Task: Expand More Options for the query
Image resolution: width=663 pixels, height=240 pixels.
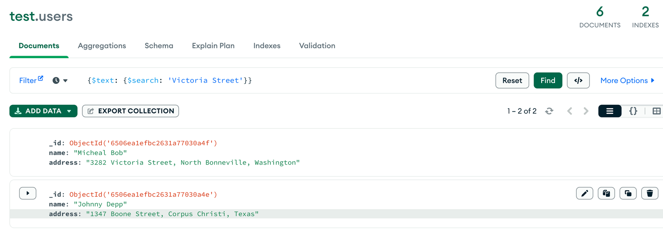Action: coord(627,81)
